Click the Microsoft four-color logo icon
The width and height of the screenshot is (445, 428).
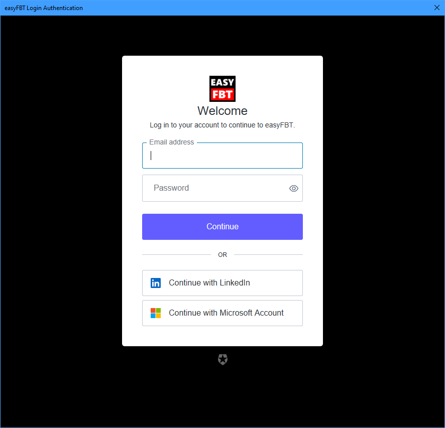coord(156,313)
